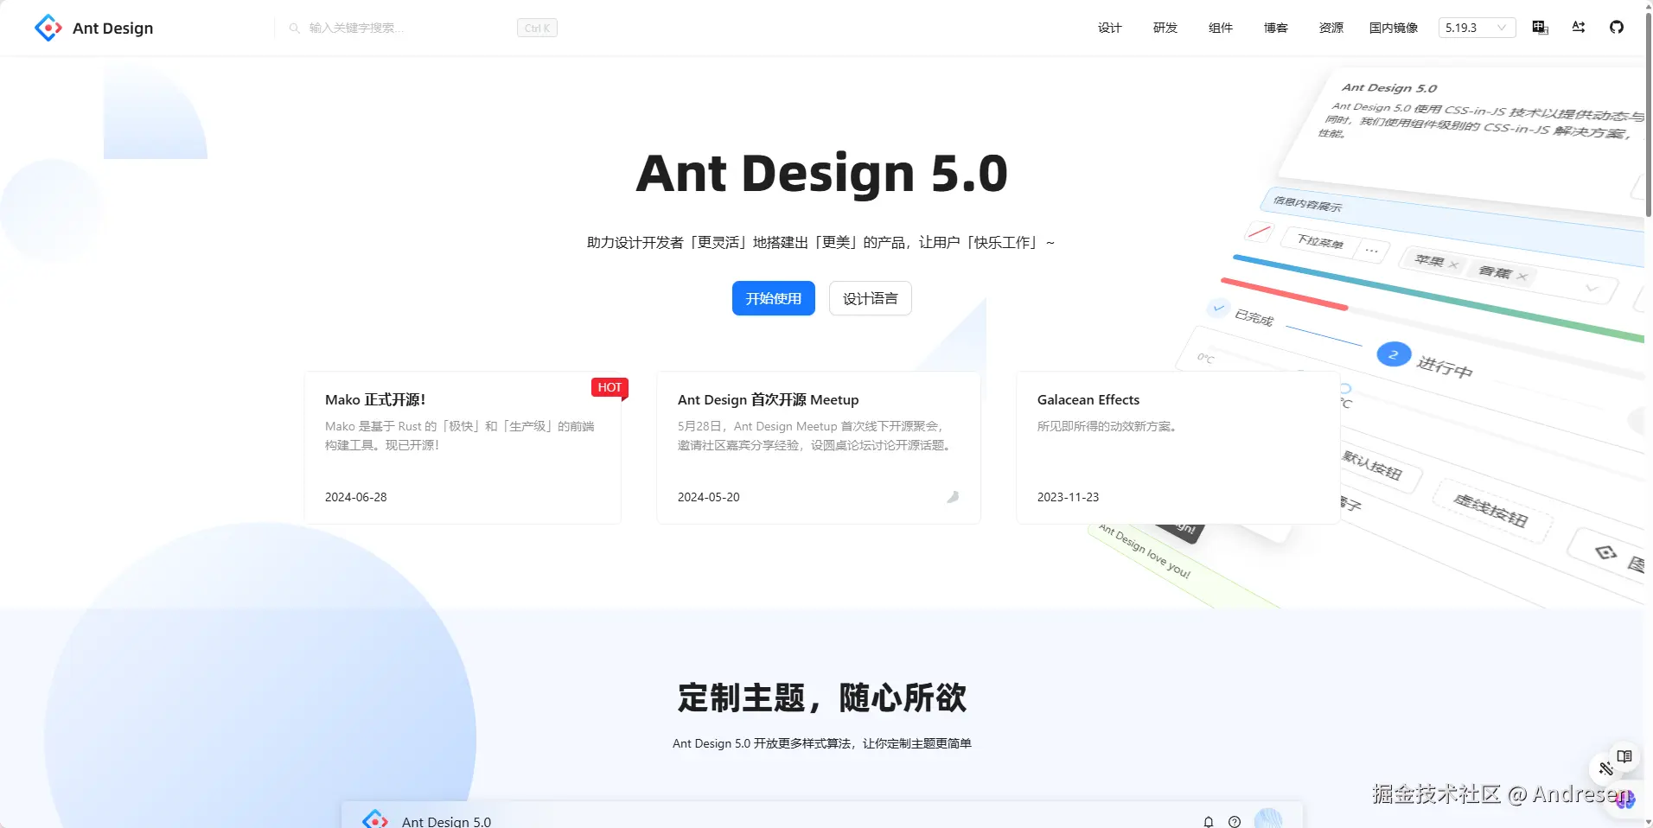Image resolution: width=1653 pixels, height=828 pixels.
Task: Click the avatar in the preview header
Action: pyautogui.click(x=1268, y=818)
